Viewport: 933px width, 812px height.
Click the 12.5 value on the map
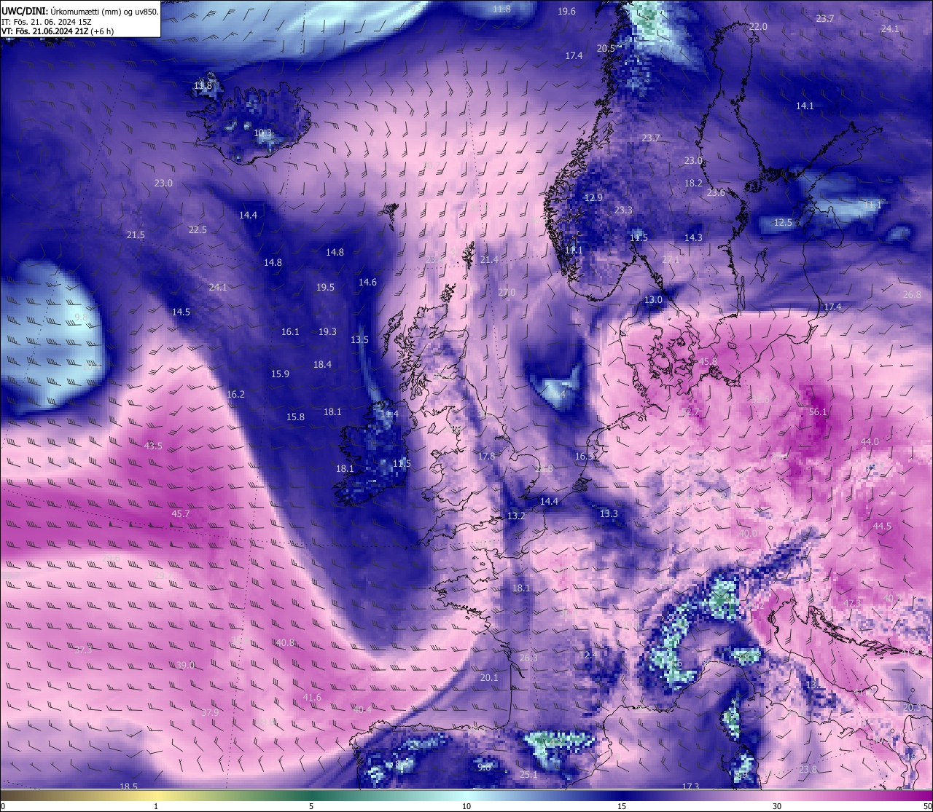coord(783,223)
